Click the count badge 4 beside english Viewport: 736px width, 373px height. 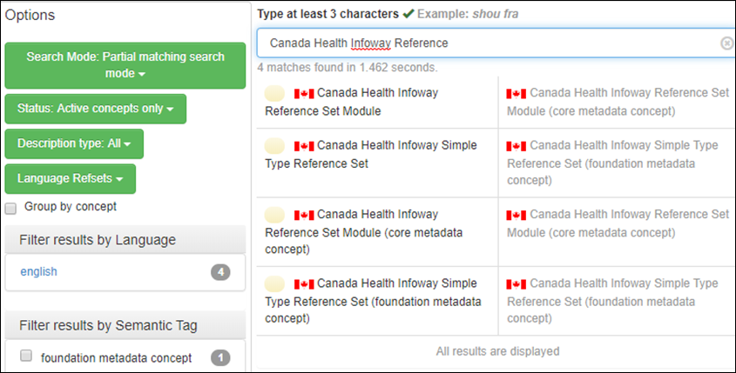tap(220, 272)
